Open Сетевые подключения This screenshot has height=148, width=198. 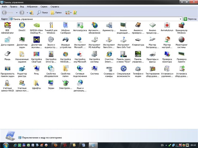tap(80, 71)
